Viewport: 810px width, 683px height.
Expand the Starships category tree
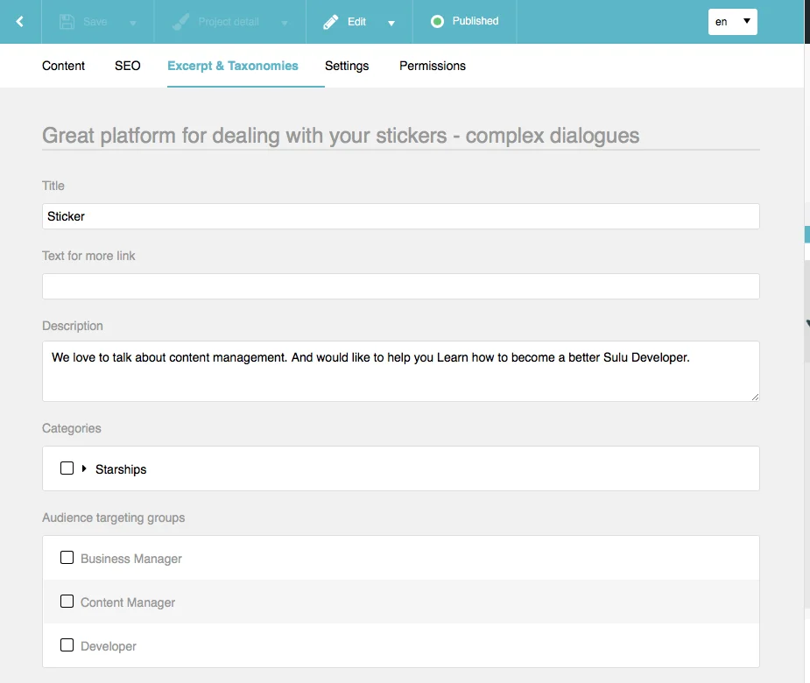tap(84, 468)
